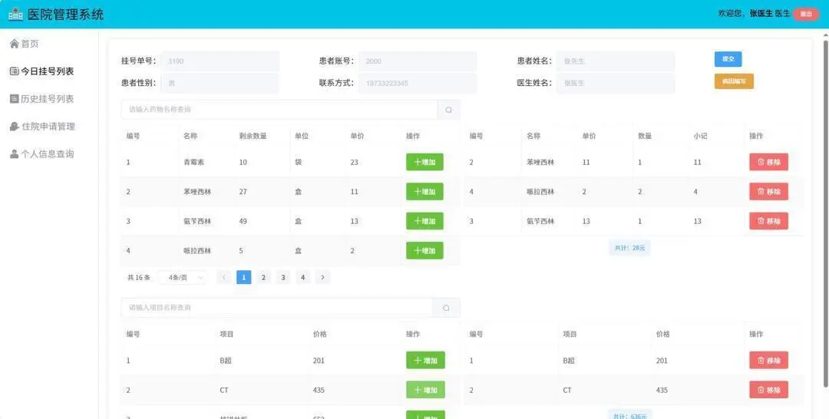
Task: Click the page scrollbar up arrow
Action: (x=826, y=35)
